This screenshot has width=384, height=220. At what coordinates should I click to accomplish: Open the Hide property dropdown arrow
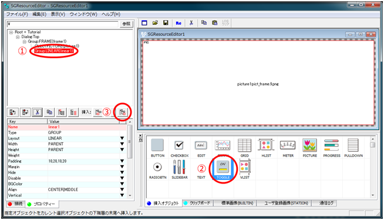(122, 172)
